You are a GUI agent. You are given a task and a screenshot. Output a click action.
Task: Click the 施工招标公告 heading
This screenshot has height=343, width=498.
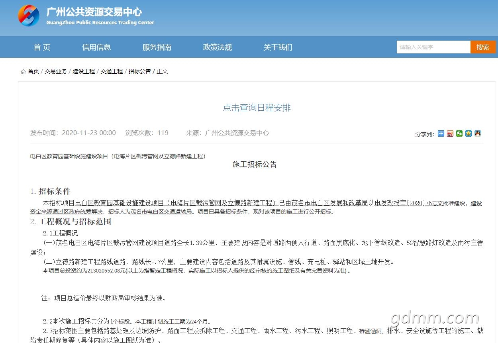click(x=255, y=164)
